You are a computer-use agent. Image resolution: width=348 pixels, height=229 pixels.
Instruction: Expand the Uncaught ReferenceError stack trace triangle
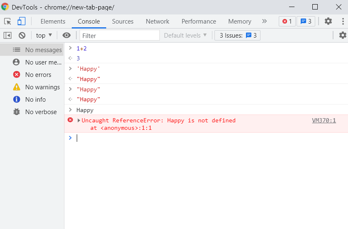click(x=78, y=121)
